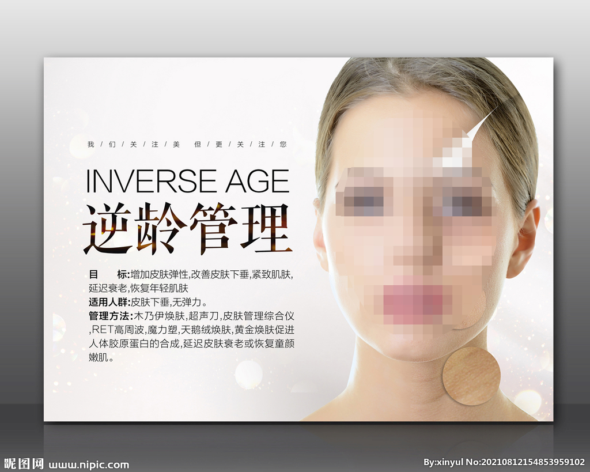The width and height of the screenshot is (590, 472).
Task: Click the www.nipic.com watermark URL
Action: click(89, 465)
